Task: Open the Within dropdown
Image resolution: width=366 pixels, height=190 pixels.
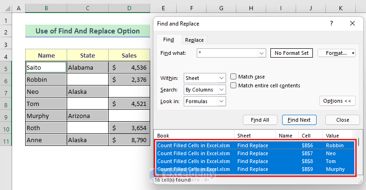Action: point(221,79)
